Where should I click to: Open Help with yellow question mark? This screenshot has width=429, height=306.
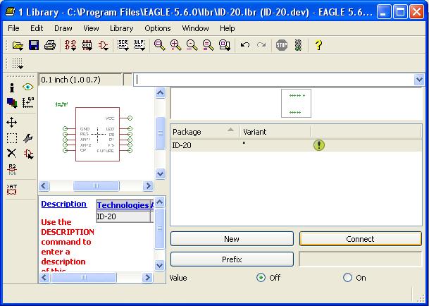318,45
